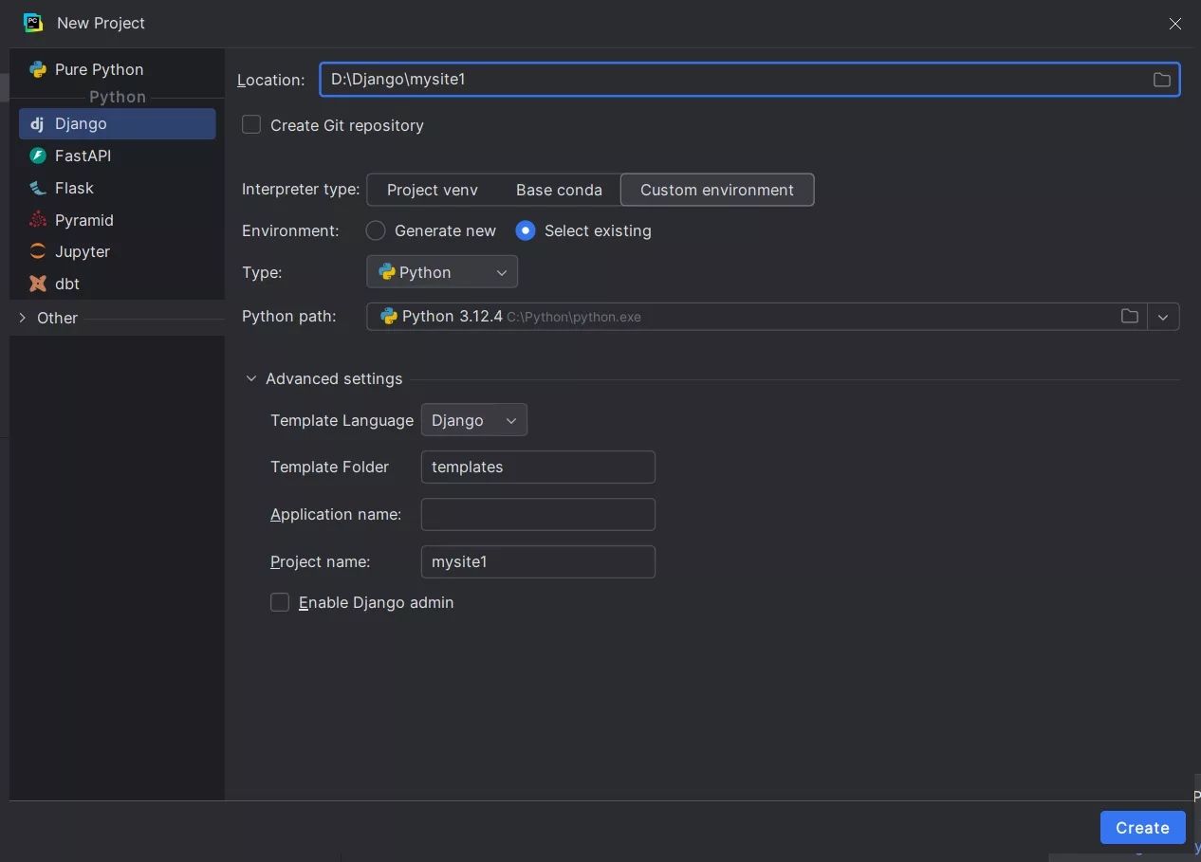Click folder icon in Python path field
1201x862 pixels.
[1129, 317]
